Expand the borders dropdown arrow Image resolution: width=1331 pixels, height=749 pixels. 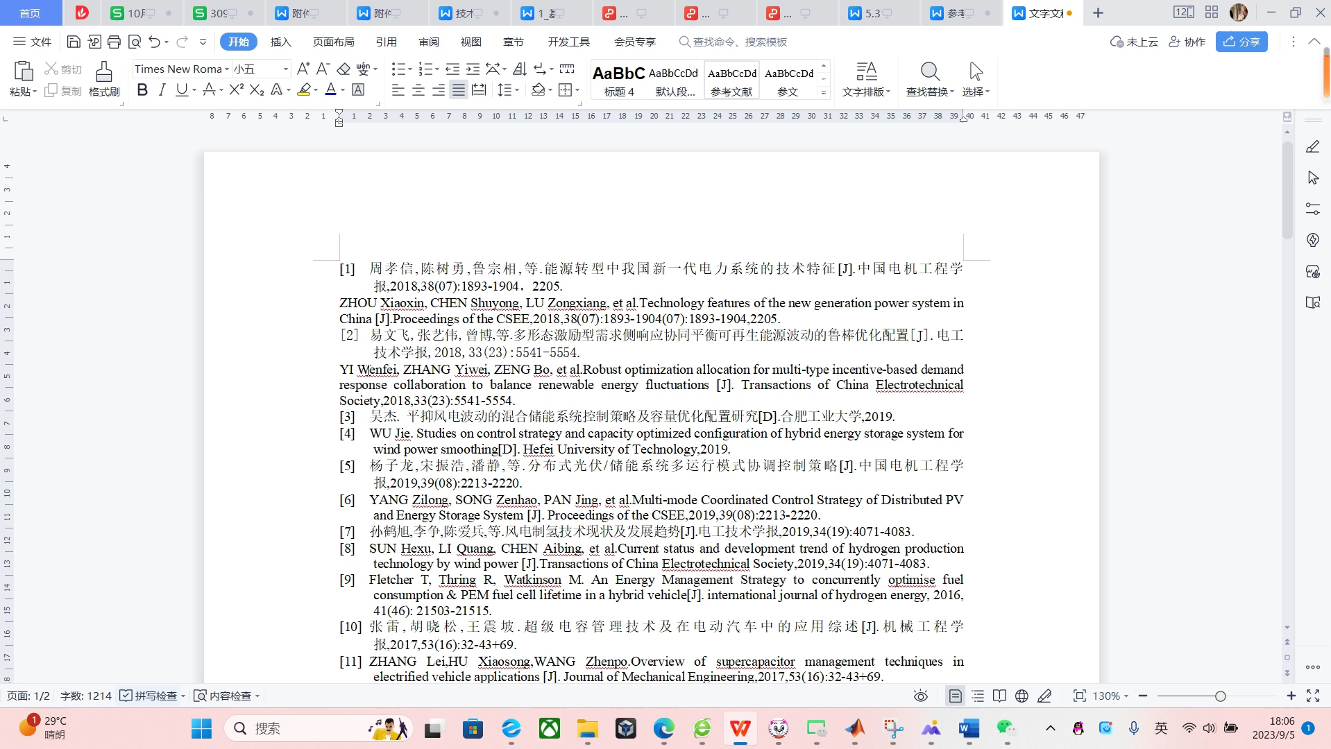577,90
